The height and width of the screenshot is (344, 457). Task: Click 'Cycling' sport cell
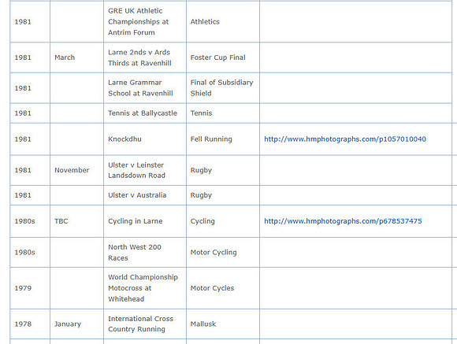pyautogui.click(x=223, y=221)
